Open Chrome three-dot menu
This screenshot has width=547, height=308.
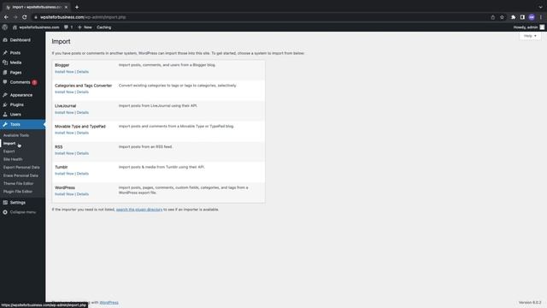tap(541, 17)
